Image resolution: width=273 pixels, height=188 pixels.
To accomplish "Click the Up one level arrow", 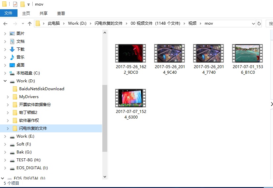I will point(30,24).
